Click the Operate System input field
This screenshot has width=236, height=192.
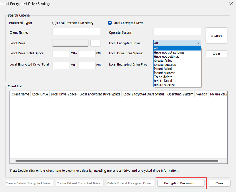(177, 32)
